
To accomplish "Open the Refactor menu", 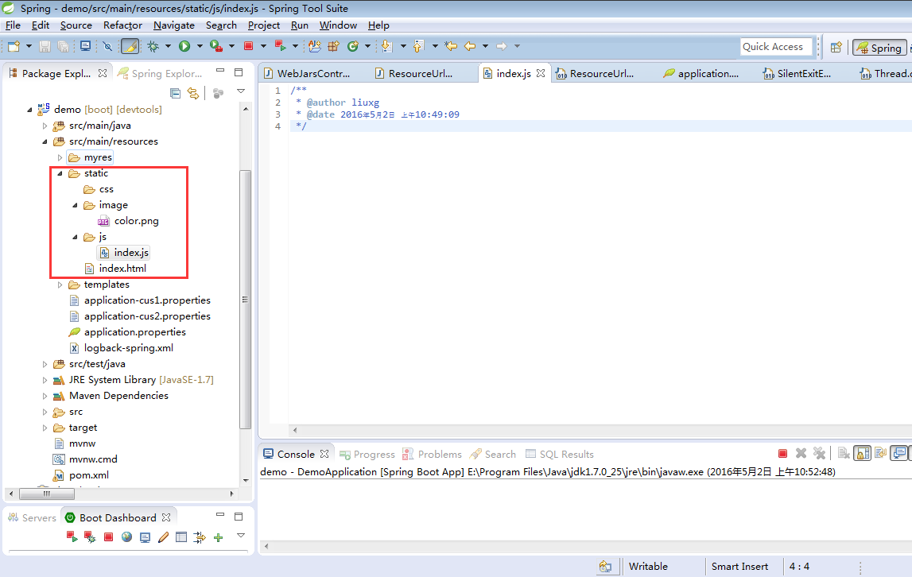I will 122,25.
